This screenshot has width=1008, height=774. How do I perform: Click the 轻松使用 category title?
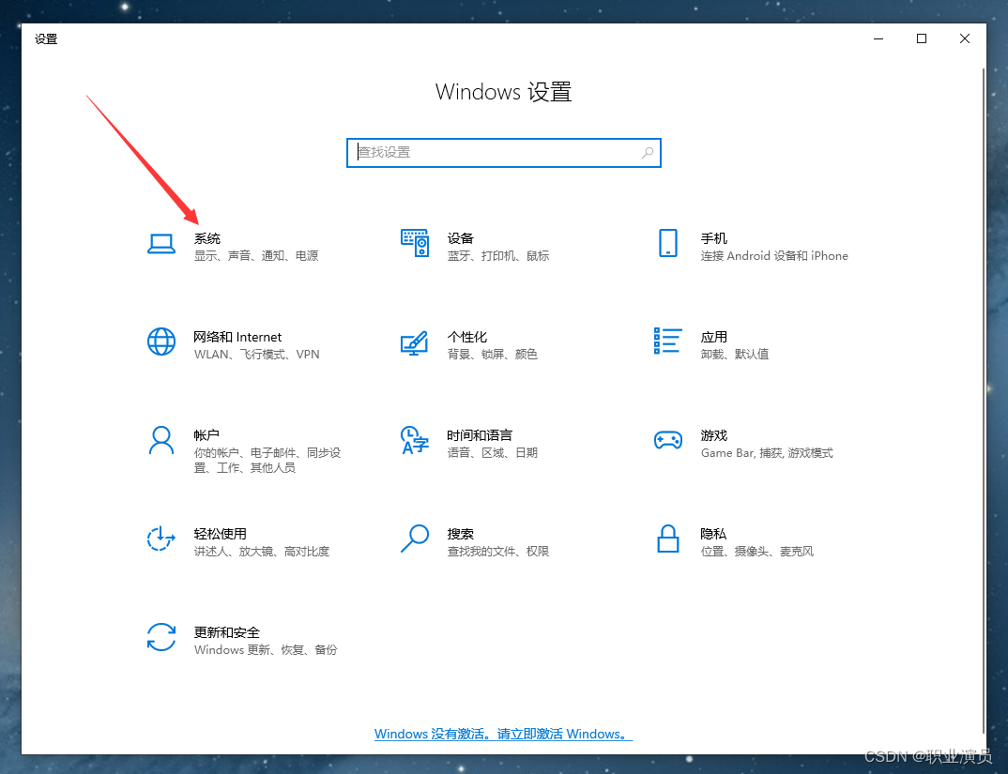(221, 534)
